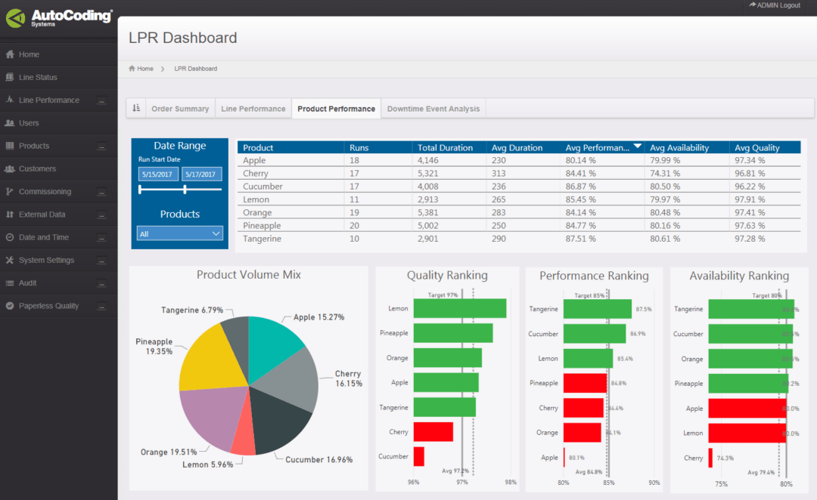Screen dimensions: 817x500
Task: Click the Paperless Quality checkmark icon
Action: (x=10, y=306)
